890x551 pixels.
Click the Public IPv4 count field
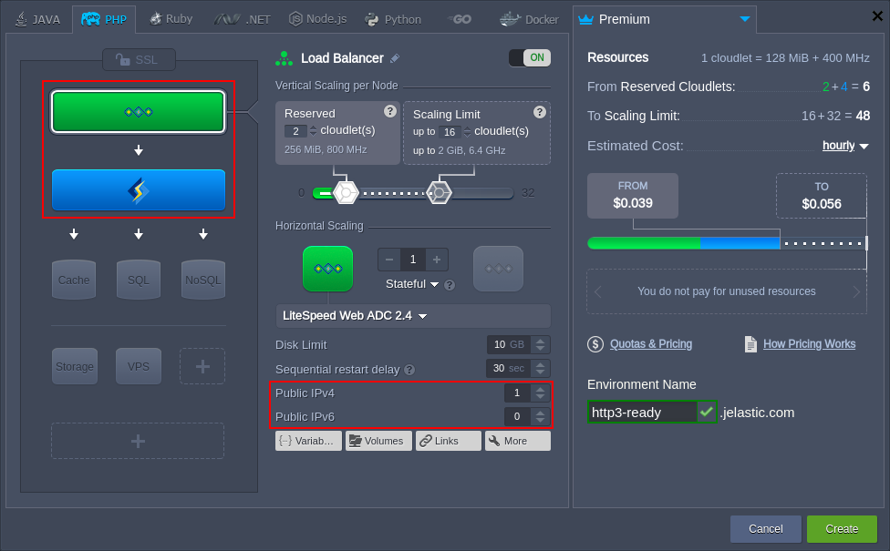click(x=517, y=393)
